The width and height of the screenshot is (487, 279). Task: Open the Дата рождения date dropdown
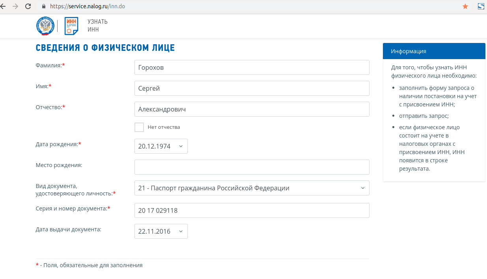(x=161, y=146)
